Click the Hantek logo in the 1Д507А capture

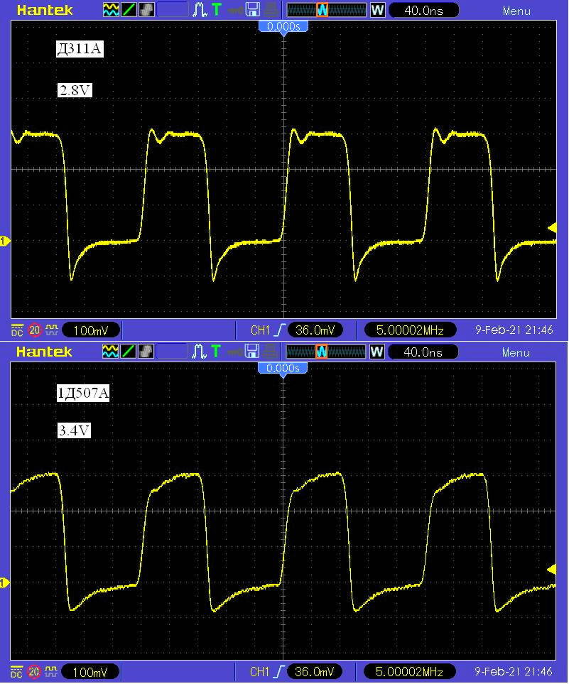coord(44,352)
